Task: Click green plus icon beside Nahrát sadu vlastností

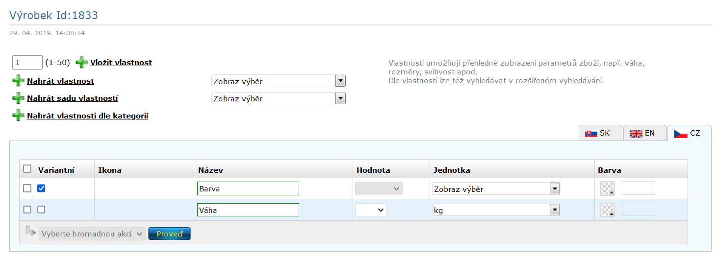Action: point(18,98)
